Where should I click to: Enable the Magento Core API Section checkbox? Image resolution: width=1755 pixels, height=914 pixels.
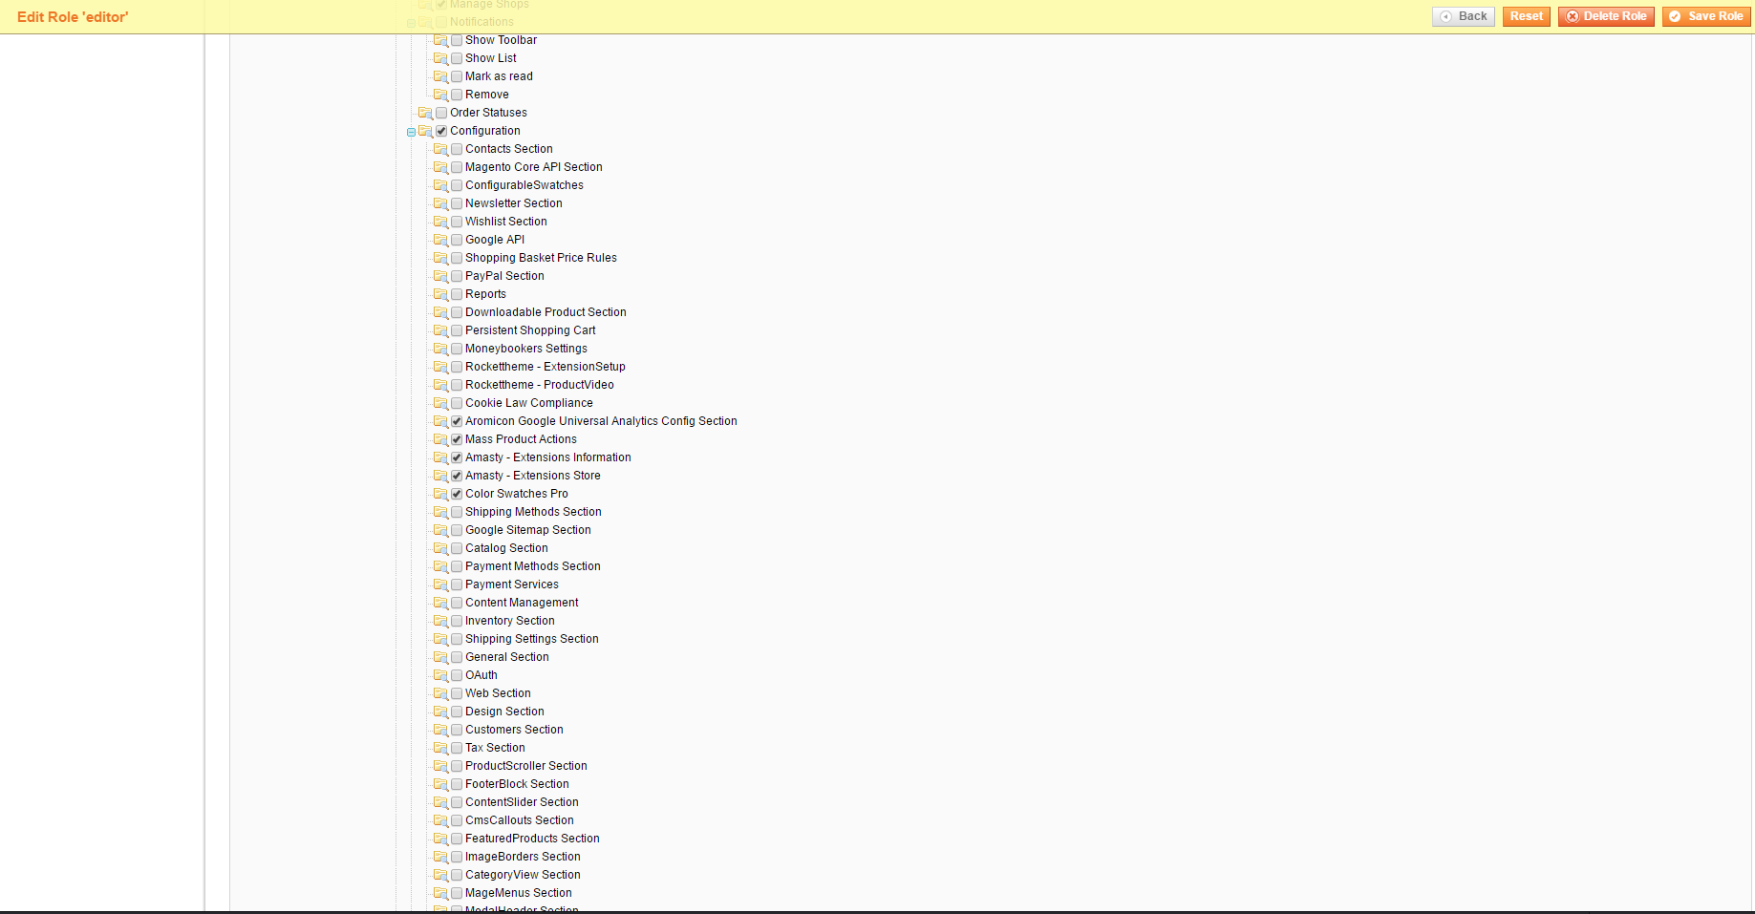[457, 167]
